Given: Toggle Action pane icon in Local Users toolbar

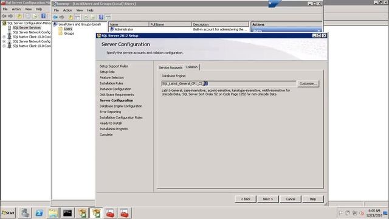Looking at the screenshot, I should click(x=108, y=17).
